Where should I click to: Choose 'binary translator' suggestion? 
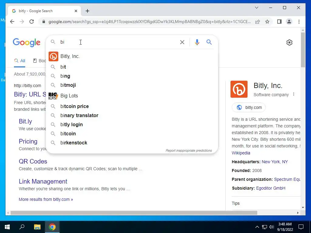(132, 116)
